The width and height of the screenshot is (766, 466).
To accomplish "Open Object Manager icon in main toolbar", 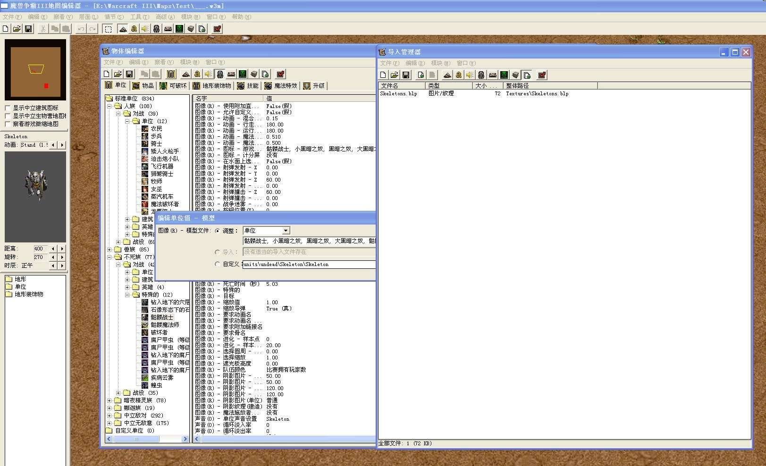I will [191, 29].
